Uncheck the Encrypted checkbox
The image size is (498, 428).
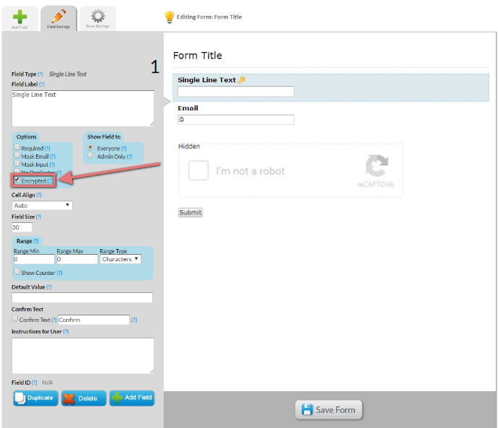17,180
